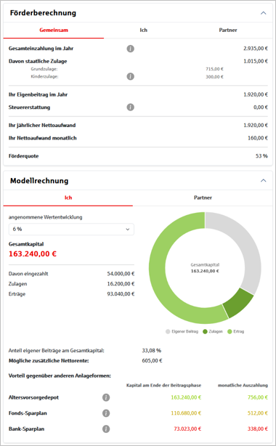Collapse the Modellrechnung section

tap(264, 181)
